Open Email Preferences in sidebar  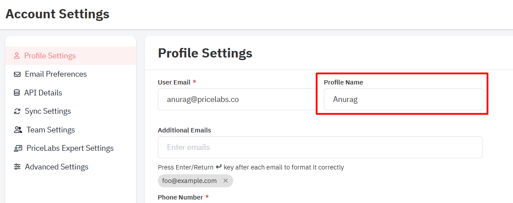click(x=71, y=74)
